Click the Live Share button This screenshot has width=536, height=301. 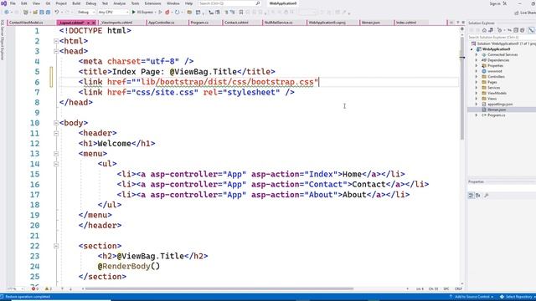tap(525, 13)
